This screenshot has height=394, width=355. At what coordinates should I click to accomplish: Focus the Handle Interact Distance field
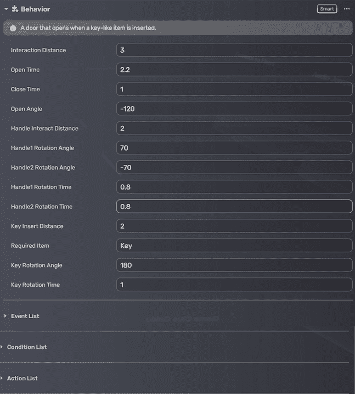pyautogui.click(x=234, y=128)
